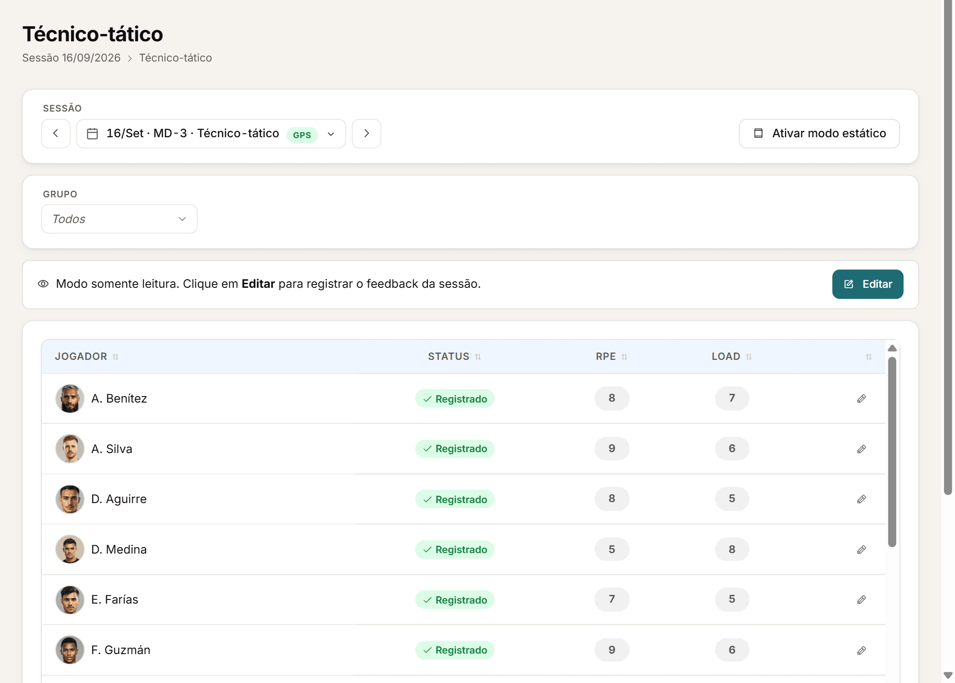Sort table by Load column
The width and height of the screenshot is (955, 683).
click(x=732, y=357)
